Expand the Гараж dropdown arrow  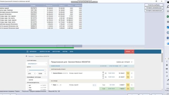click(133, 52)
